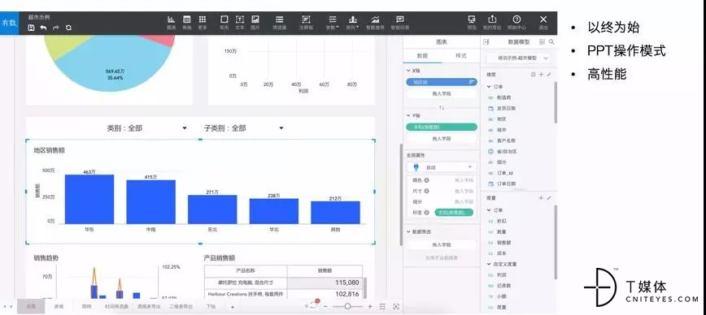The width and height of the screenshot is (706, 315).
Task: Click the 拖入字段 box under X轴
Action: (441, 94)
